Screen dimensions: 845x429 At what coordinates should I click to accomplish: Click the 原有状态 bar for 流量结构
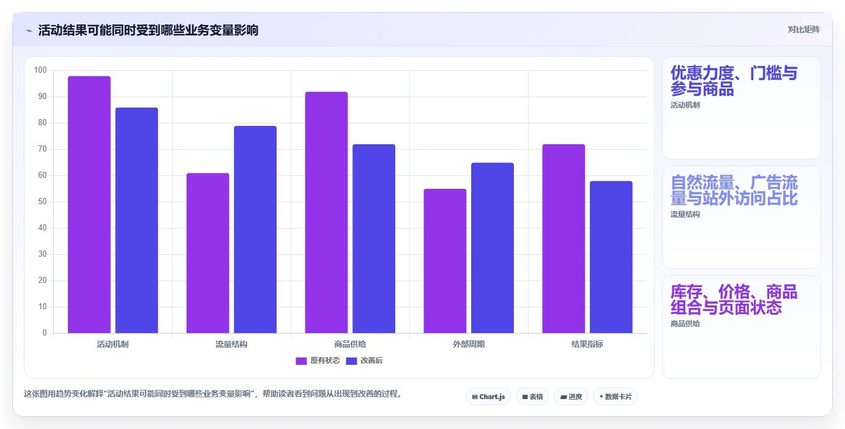point(208,253)
